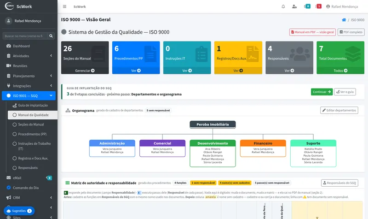Click Rafael Mendonça user menu in top bar
Image resolution: width=368 pixels, height=219 pixels.
pos(342,6)
